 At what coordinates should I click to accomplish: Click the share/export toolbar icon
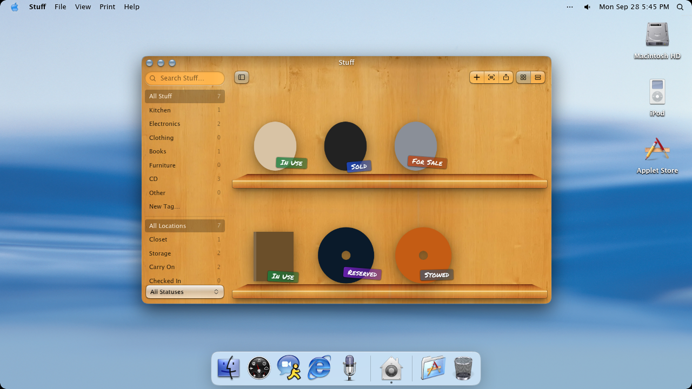point(505,77)
